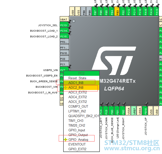Select the PB7 pin
The height and width of the screenshot is (154, 162).
pyautogui.click(x=94, y=11)
